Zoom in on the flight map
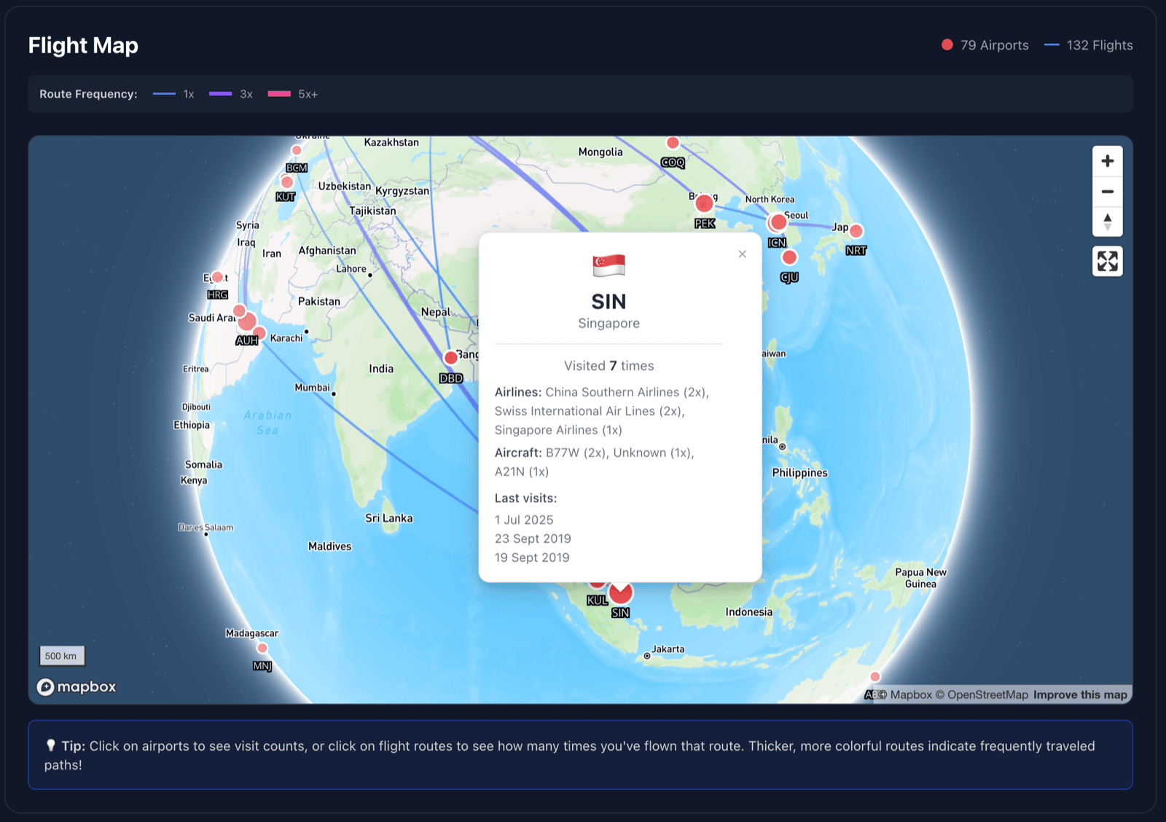The image size is (1166, 822). click(x=1107, y=161)
